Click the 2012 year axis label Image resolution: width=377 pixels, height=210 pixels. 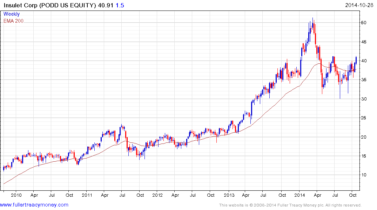(x=157, y=195)
